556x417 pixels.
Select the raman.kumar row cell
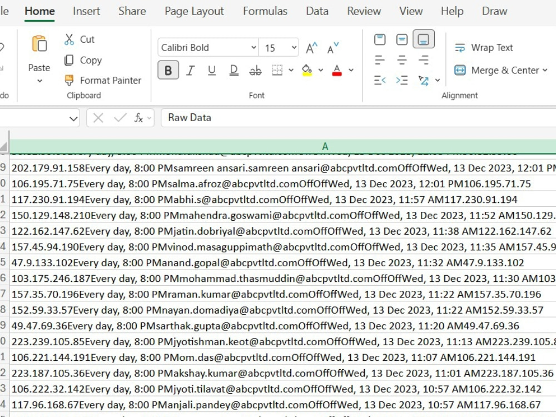[282, 294]
